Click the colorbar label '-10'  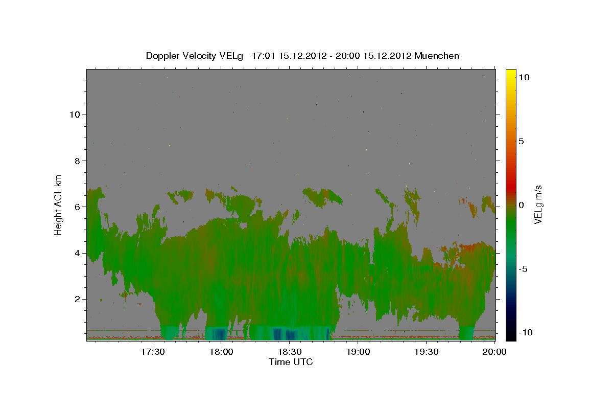[525, 333]
